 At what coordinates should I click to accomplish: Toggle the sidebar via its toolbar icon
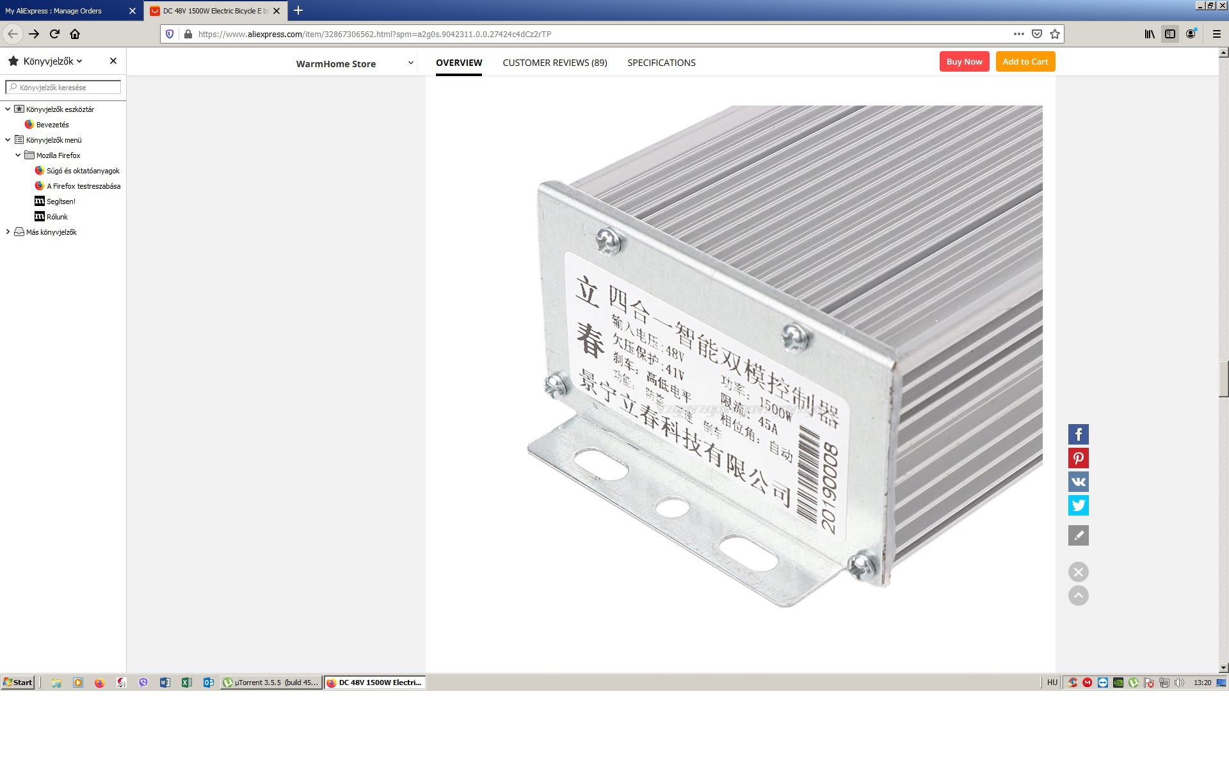click(1170, 34)
